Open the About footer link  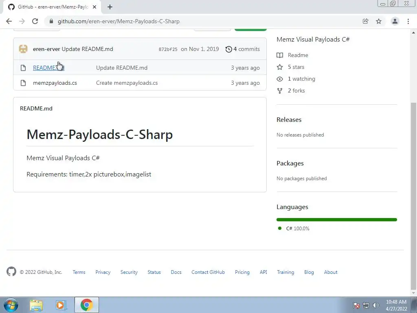331,272
